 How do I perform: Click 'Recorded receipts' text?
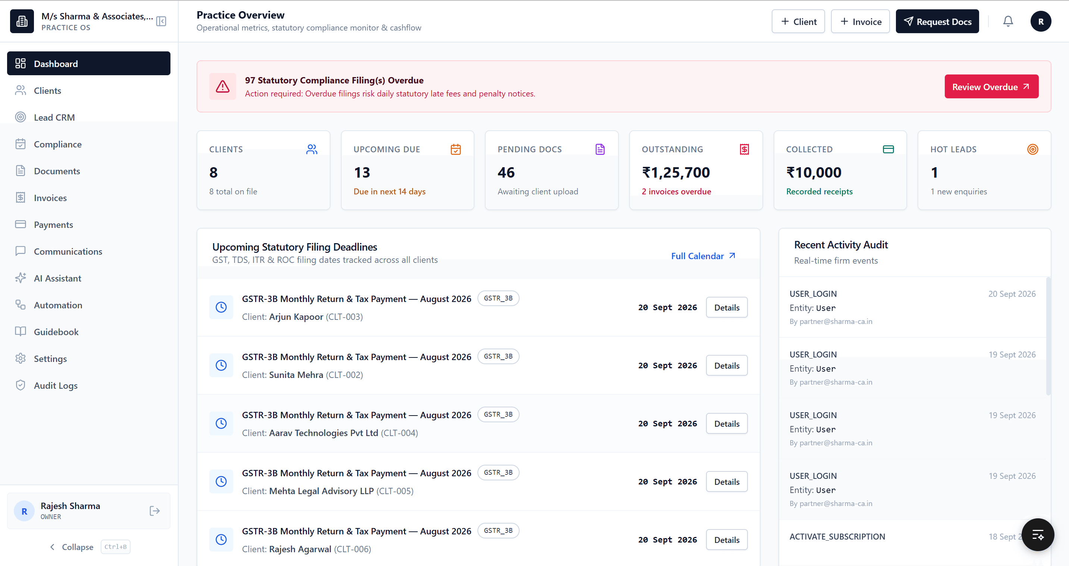pyautogui.click(x=819, y=191)
